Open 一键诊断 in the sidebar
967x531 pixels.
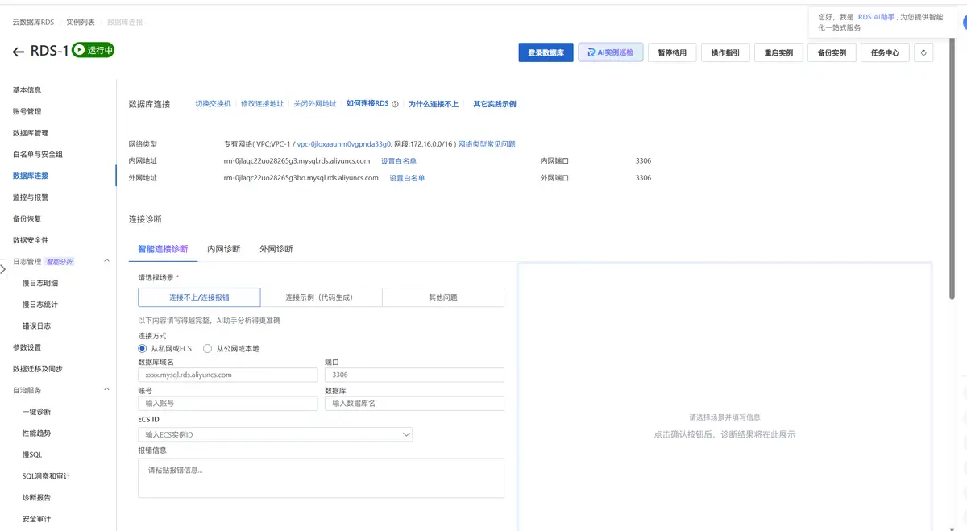(x=36, y=412)
